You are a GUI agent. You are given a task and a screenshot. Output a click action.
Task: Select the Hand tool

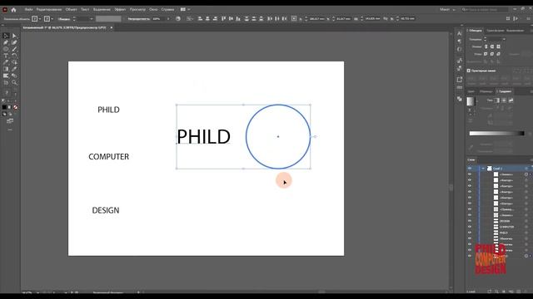6,82
